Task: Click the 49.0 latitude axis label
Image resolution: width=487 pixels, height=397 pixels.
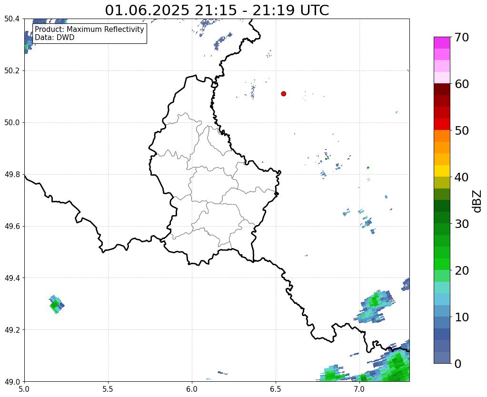Action: 12,382
